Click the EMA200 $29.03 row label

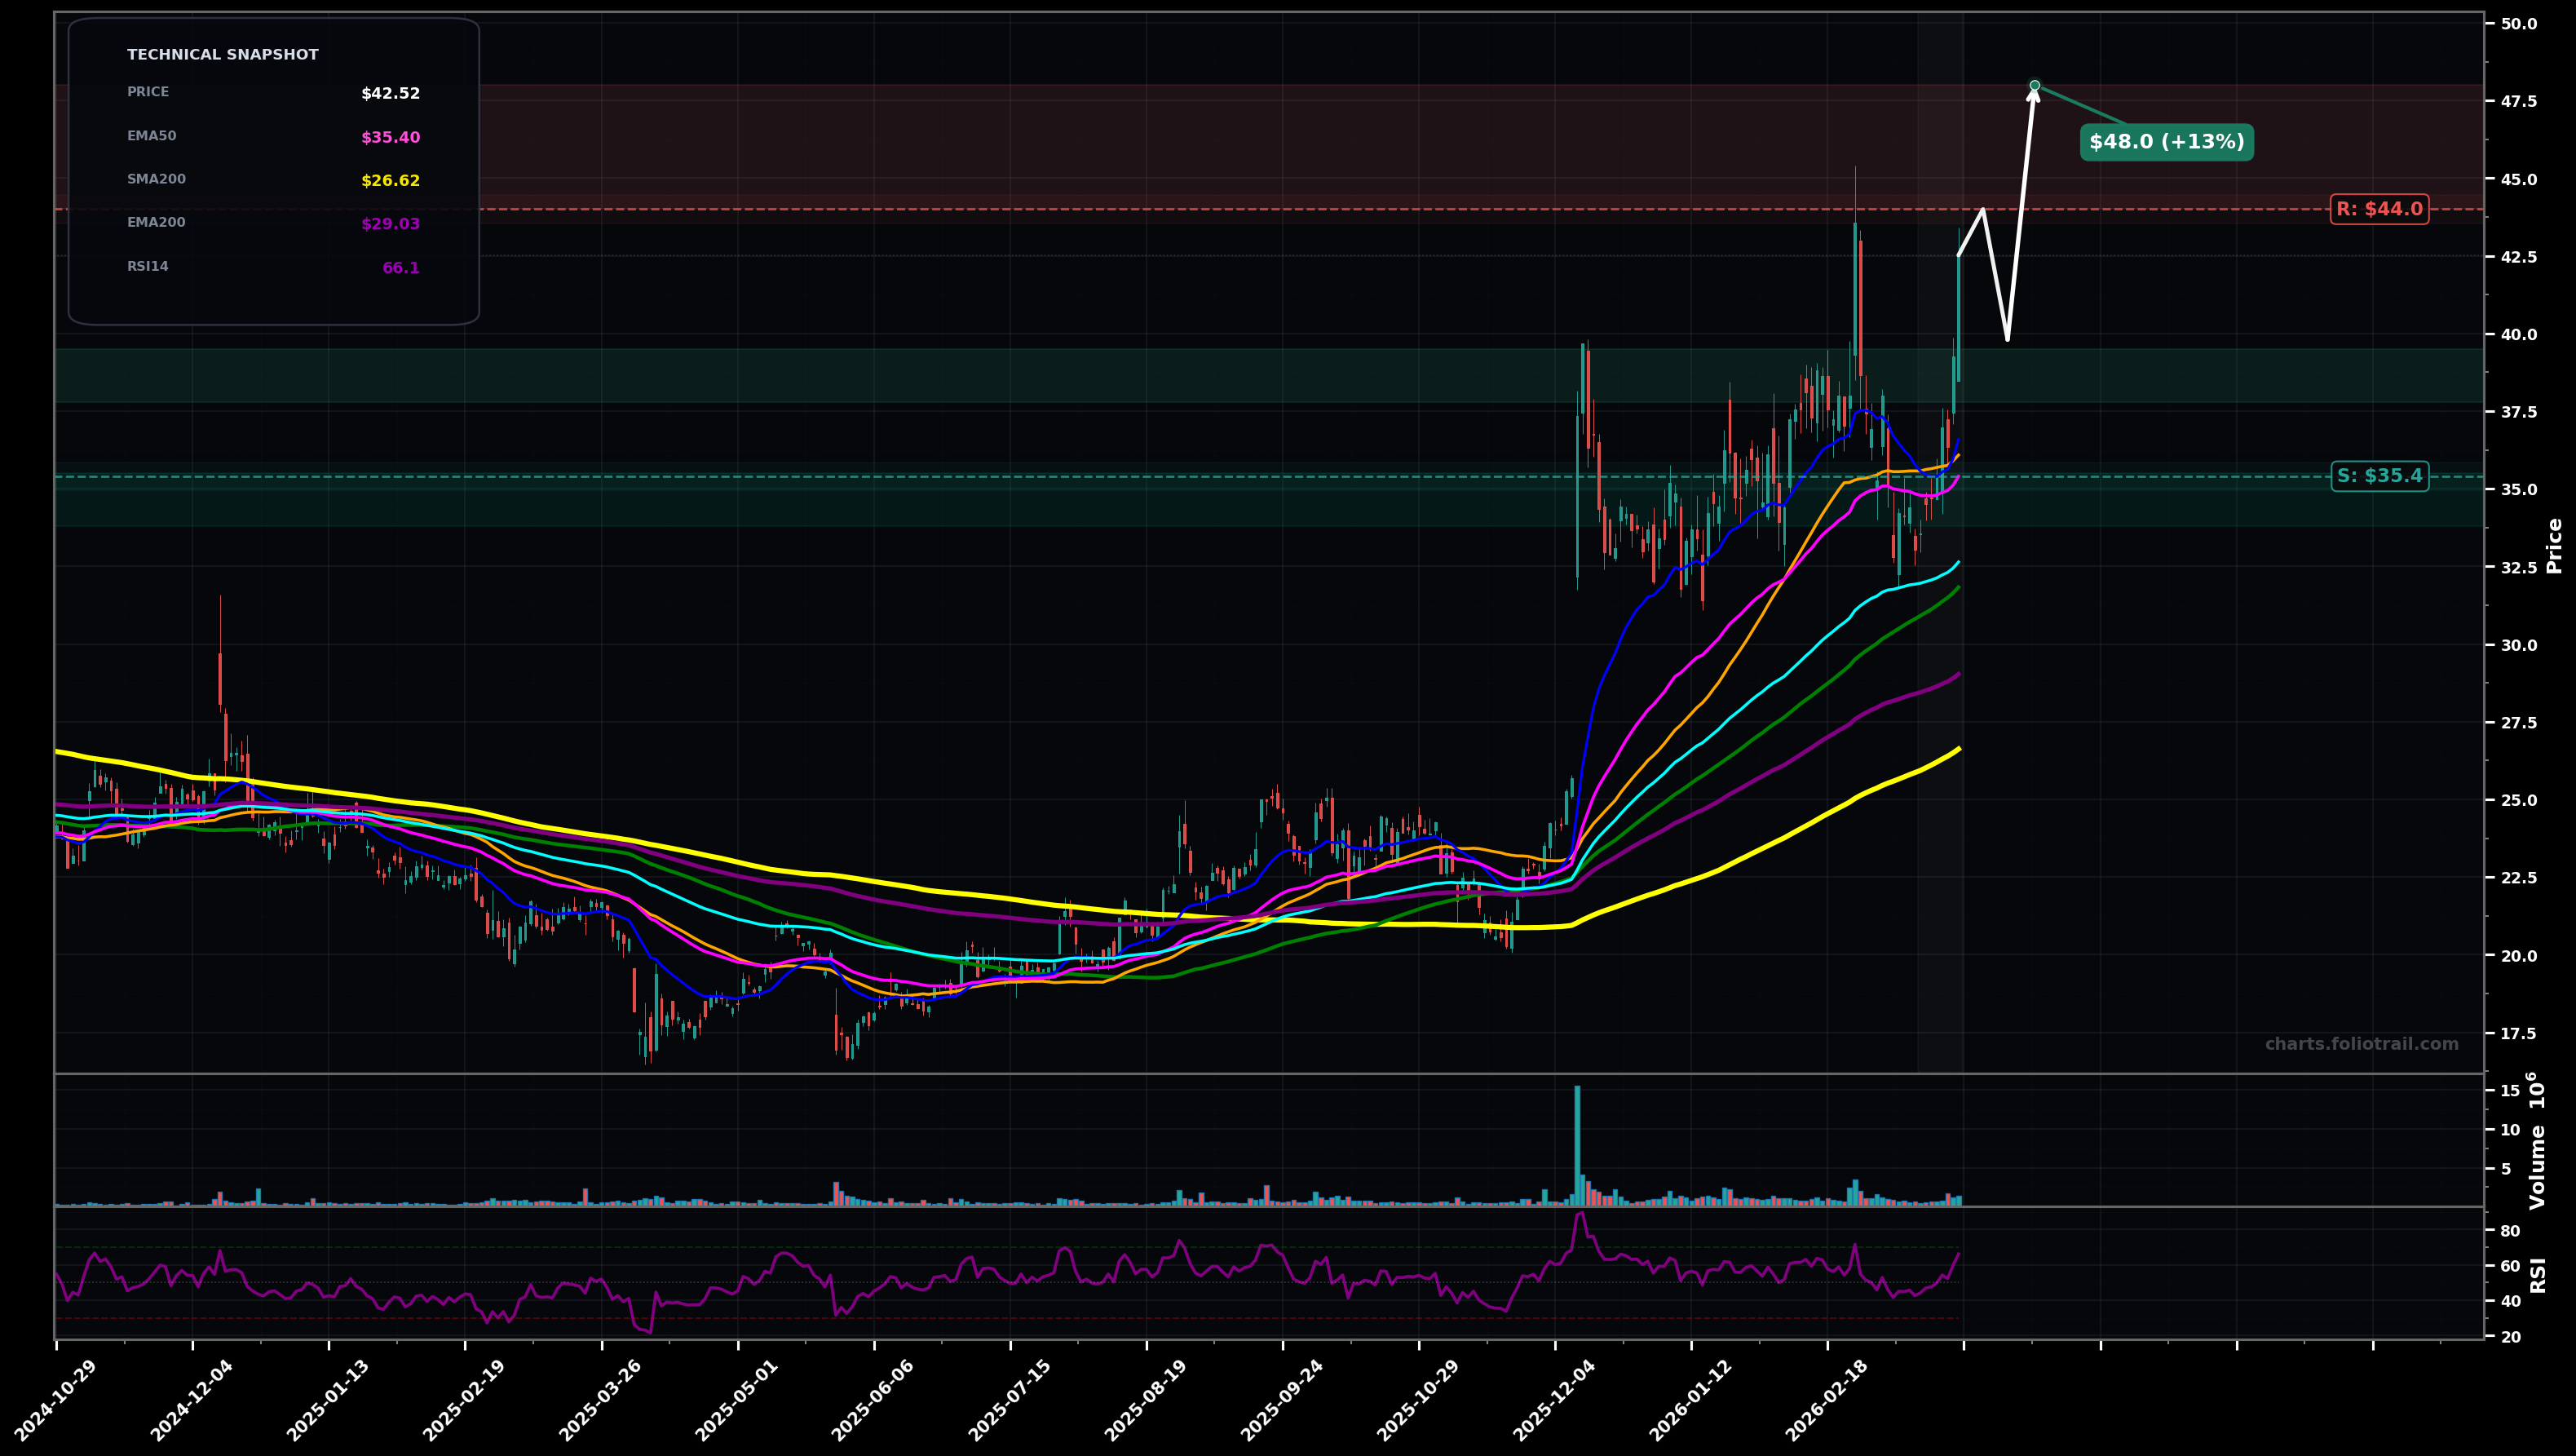point(156,222)
